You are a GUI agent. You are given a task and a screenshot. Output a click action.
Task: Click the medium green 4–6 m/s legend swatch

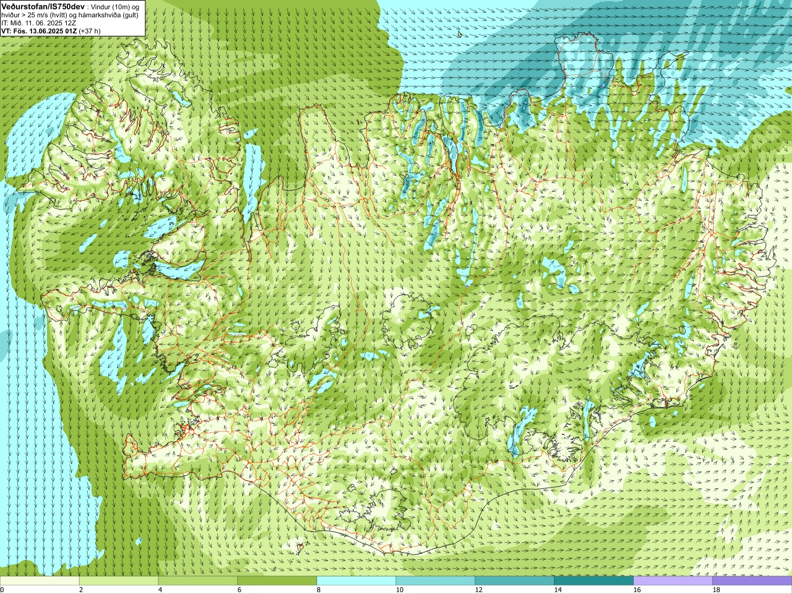tap(198, 581)
